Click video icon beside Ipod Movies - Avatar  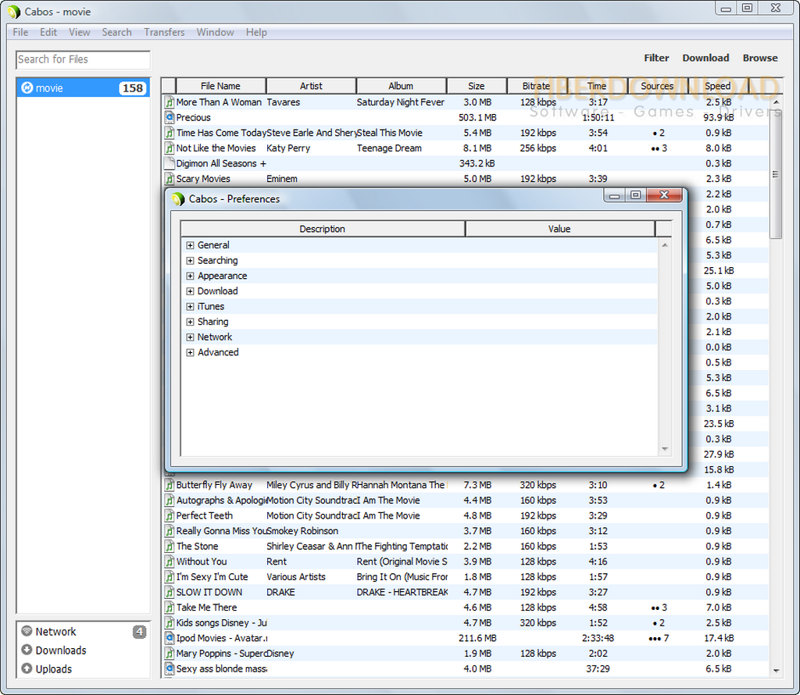click(x=169, y=638)
